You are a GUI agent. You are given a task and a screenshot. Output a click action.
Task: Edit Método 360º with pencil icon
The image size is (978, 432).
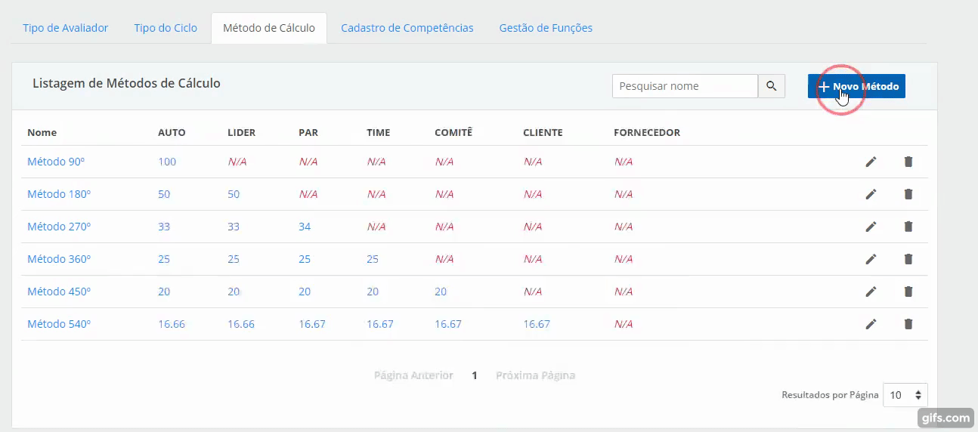pyautogui.click(x=871, y=259)
